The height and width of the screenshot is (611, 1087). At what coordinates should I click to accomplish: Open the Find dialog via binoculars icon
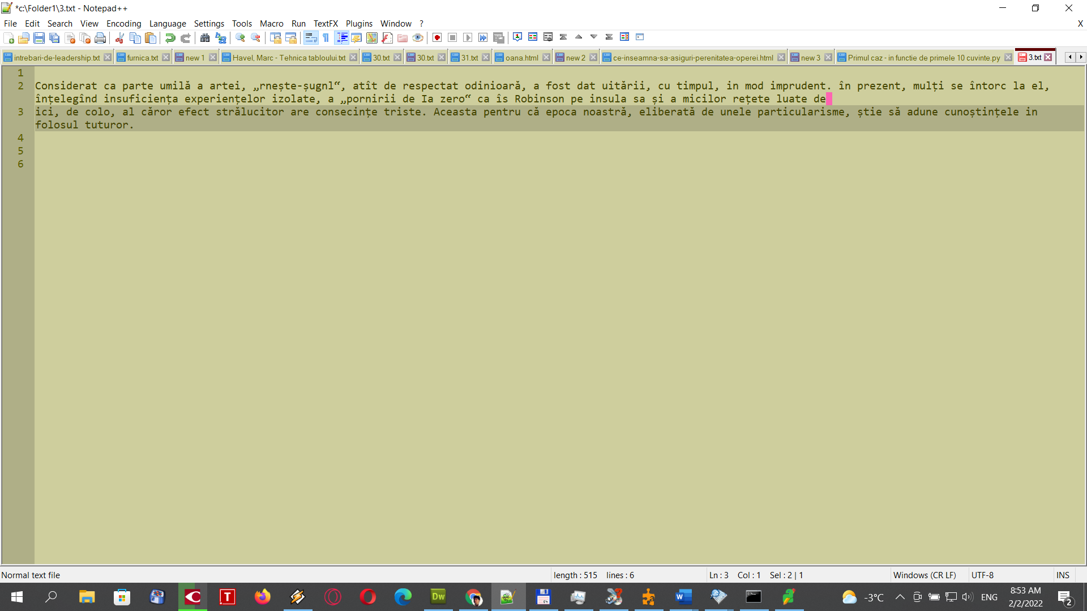pos(205,37)
